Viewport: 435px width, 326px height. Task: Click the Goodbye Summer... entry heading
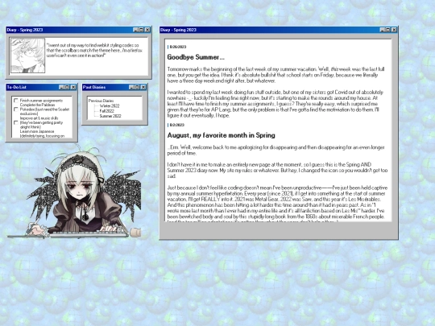click(196, 57)
